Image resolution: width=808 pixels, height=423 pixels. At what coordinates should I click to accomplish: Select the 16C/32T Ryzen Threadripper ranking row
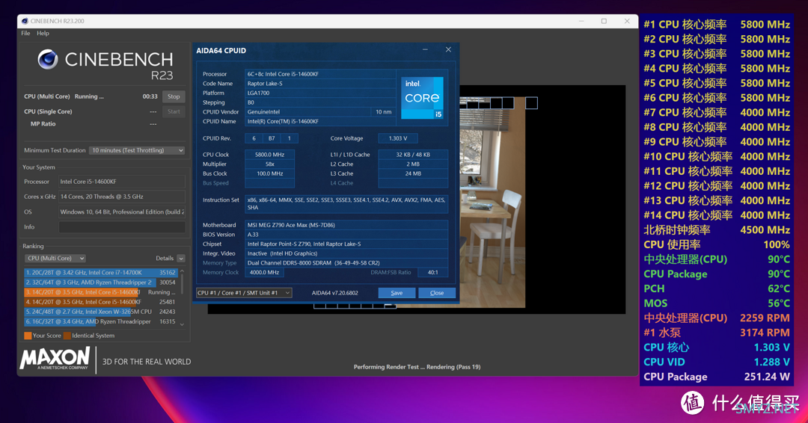pyautogui.click(x=100, y=321)
